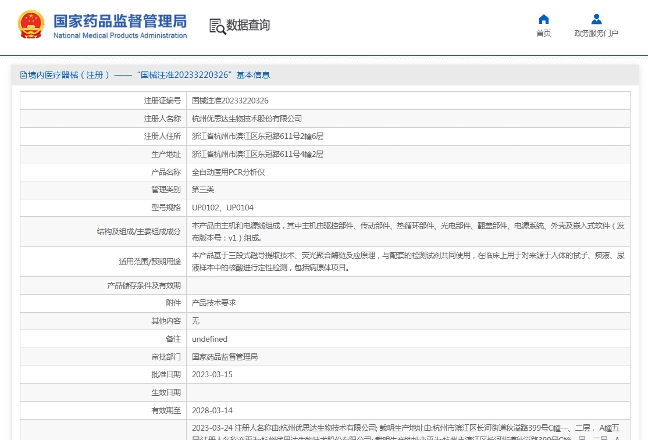Click the intended use description text
Image resolution: width=648 pixels, height=440 pixels.
click(x=408, y=262)
